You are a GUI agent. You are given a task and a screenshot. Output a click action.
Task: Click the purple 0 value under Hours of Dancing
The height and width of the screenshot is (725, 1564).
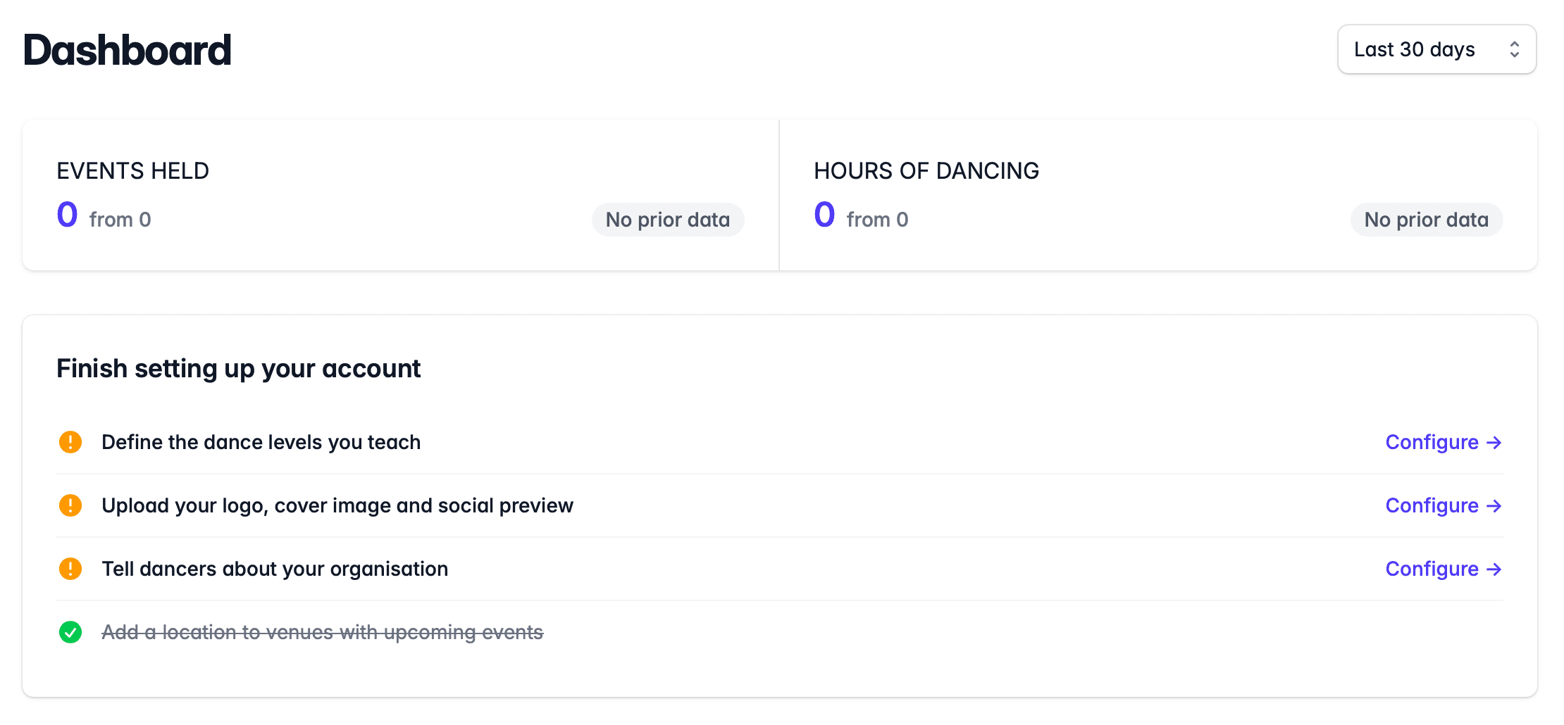(825, 215)
